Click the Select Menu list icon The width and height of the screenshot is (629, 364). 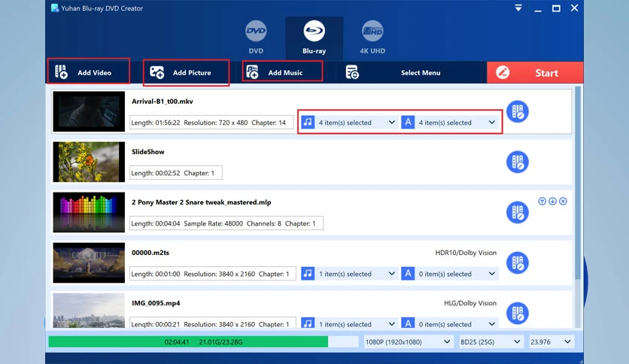pos(352,72)
